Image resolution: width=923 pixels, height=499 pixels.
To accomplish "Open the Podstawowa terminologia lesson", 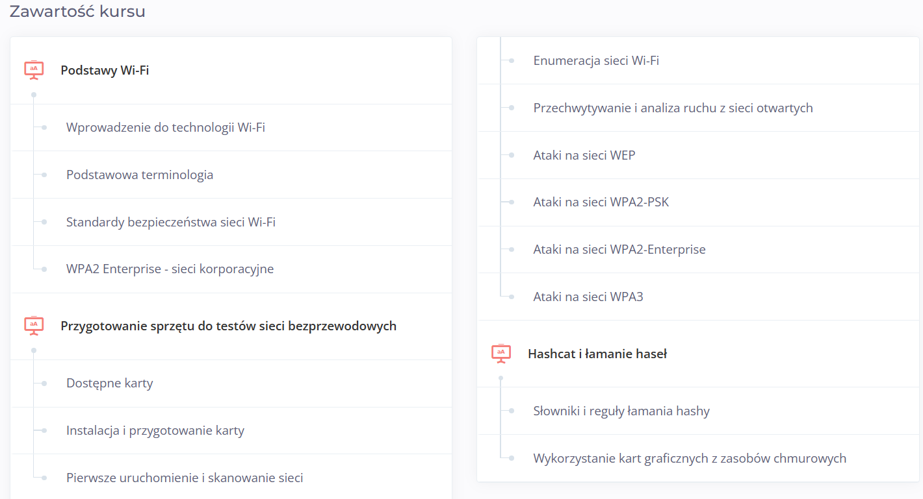I will click(139, 175).
